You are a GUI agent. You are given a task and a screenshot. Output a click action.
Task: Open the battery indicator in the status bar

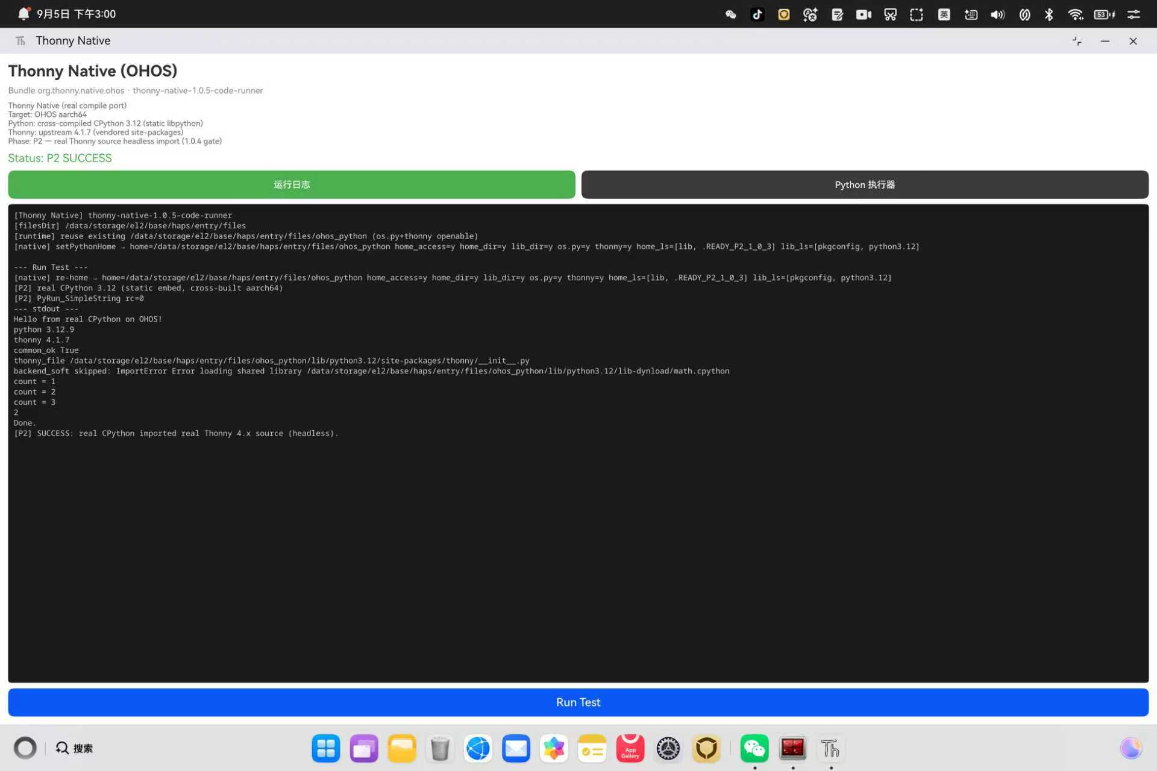tap(1105, 14)
